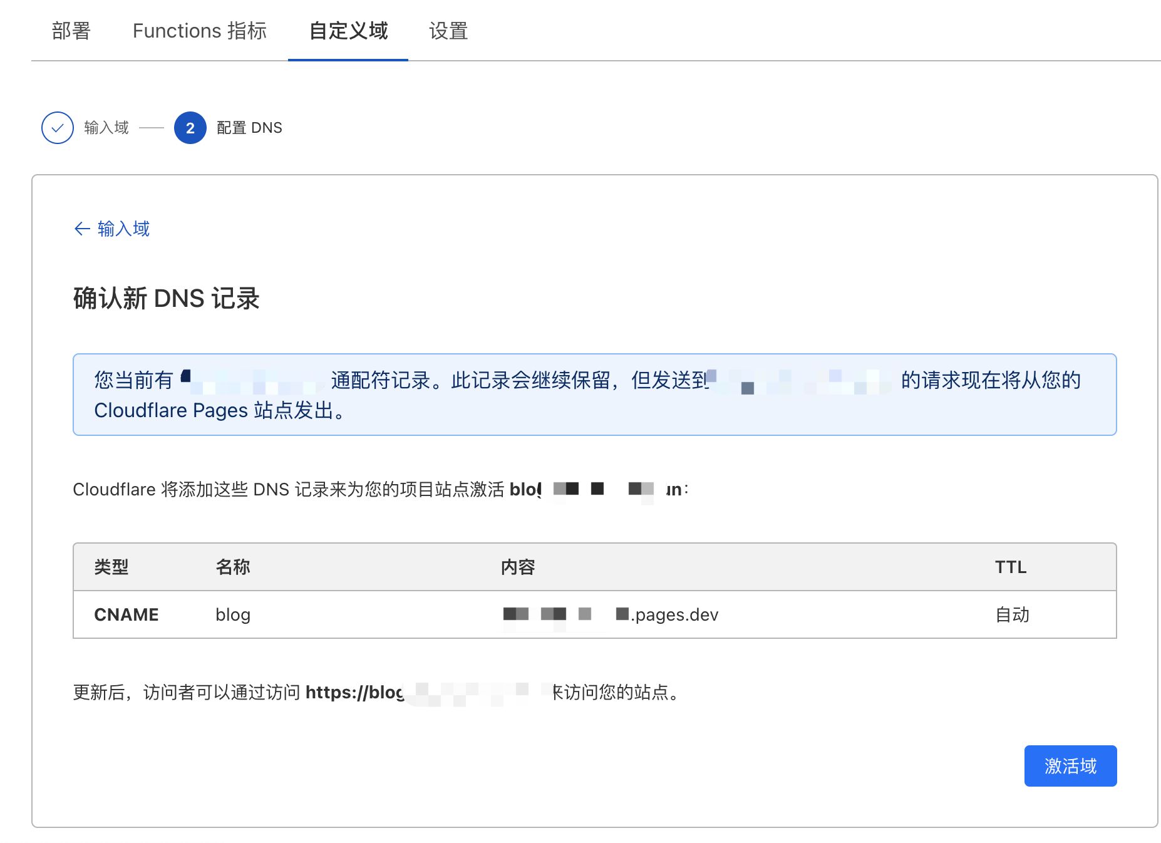Go to the 设置 tab
This screenshot has width=1161, height=843.
[448, 31]
